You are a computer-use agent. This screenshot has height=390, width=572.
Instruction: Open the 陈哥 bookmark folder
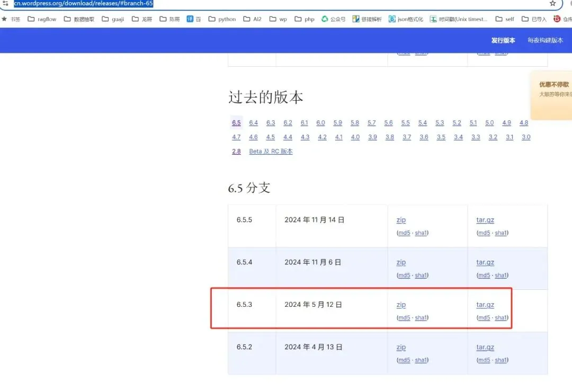tap(169, 19)
